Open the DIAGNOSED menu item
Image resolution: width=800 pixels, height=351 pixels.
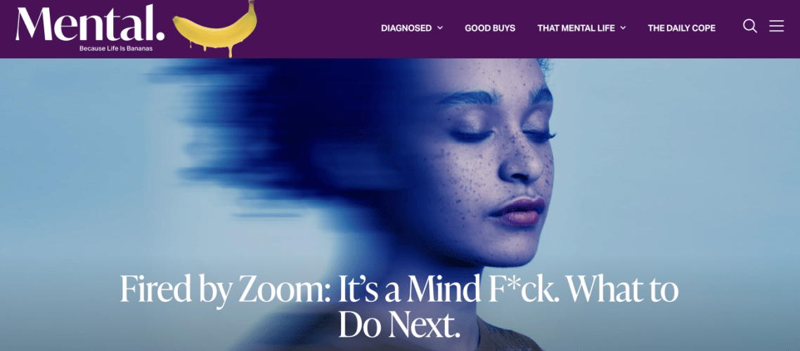406,28
